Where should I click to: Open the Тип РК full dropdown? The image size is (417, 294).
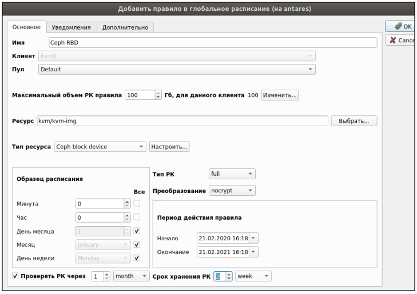coord(232,174)
